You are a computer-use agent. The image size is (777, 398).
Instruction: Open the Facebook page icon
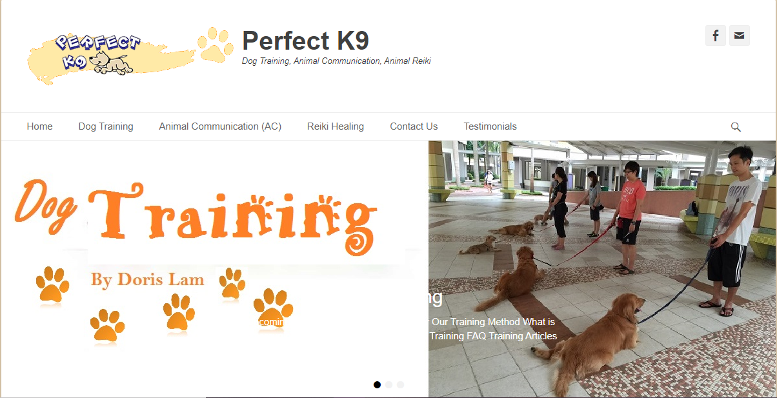(716, 35)
